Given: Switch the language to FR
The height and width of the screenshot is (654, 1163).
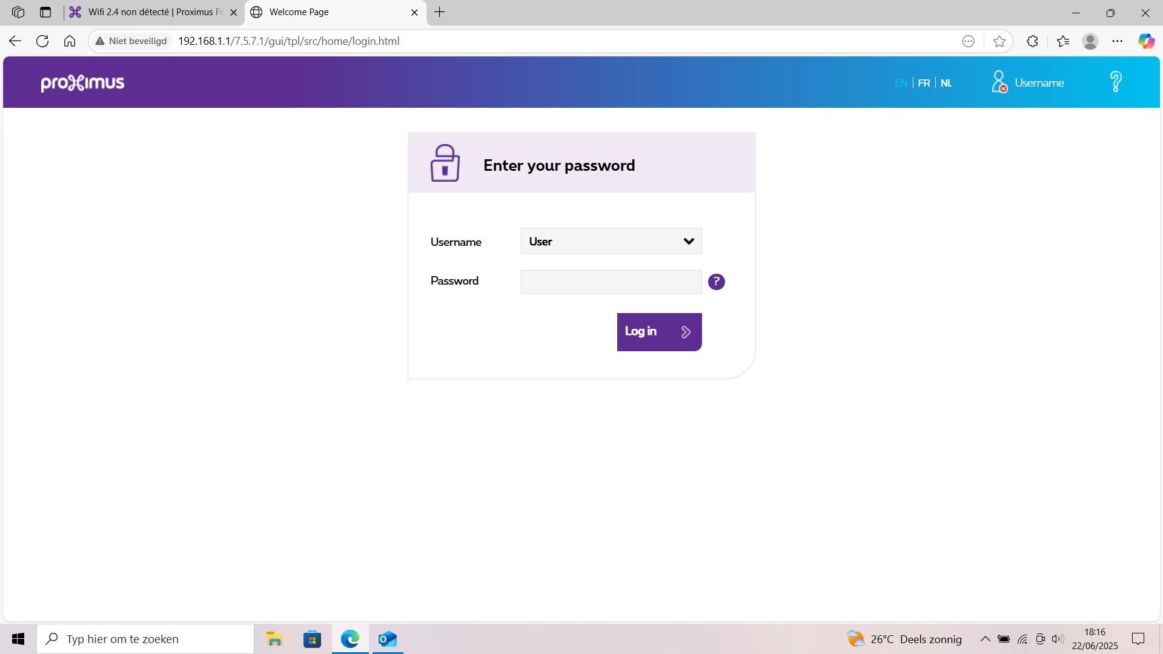Looking at the screenshot, I should (924, 83).
